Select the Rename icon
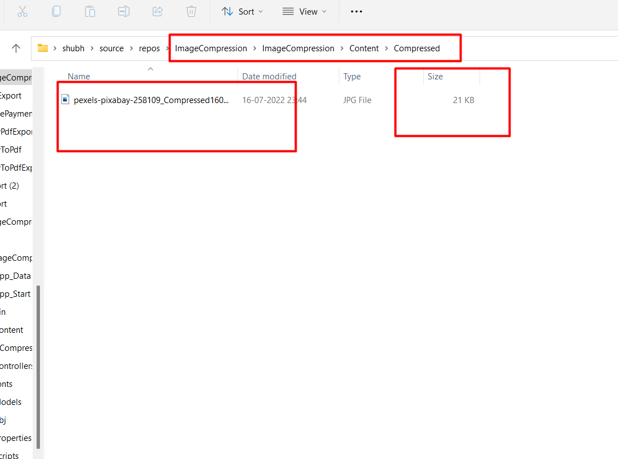Viewport: 618px width, 459px height. coord(124,11)
